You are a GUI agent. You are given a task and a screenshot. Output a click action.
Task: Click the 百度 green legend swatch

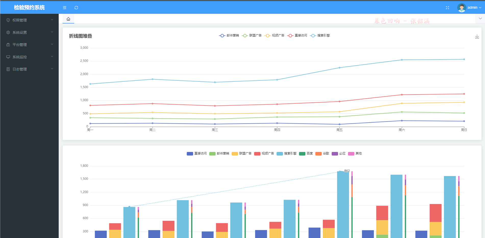pos(302,154)
